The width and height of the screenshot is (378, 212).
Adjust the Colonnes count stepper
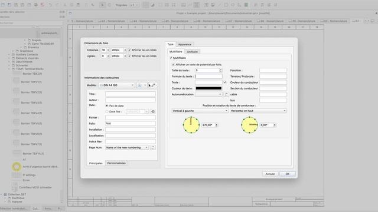108,50
